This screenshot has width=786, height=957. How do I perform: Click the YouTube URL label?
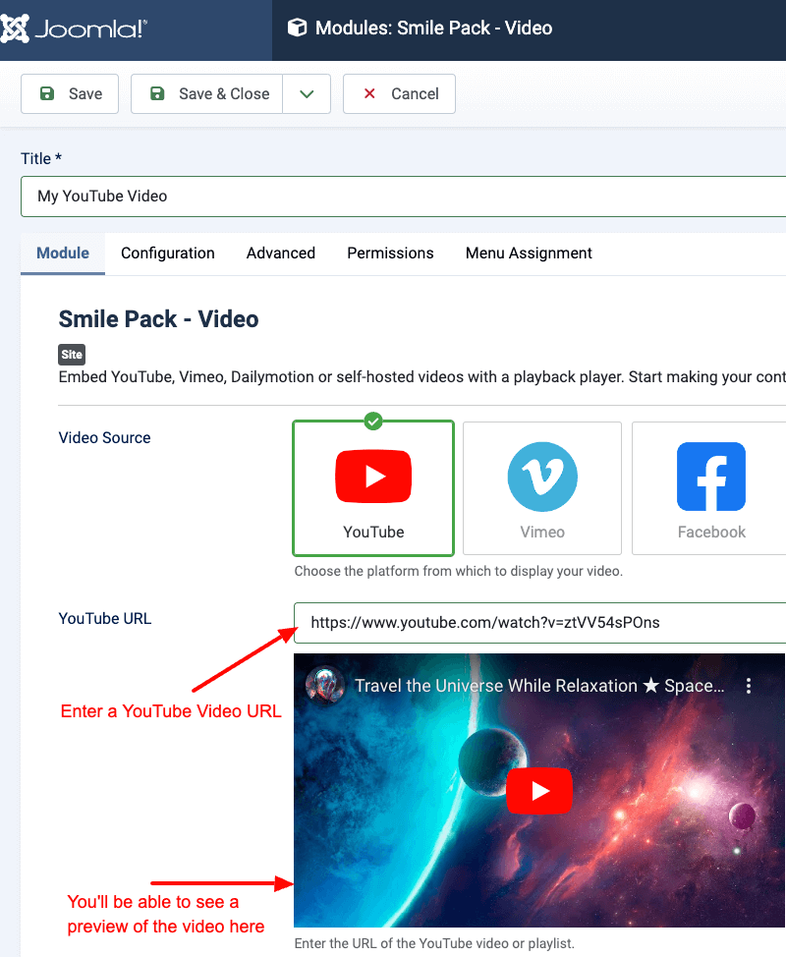[105, 618]
